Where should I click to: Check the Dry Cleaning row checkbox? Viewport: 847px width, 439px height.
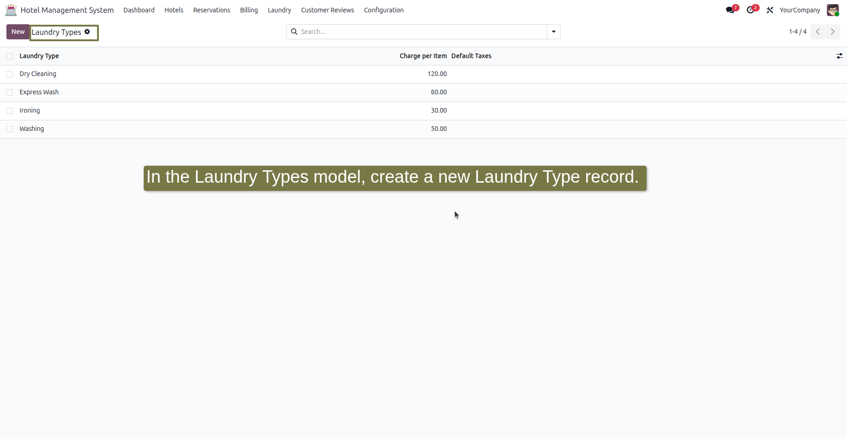pos(10,74)
